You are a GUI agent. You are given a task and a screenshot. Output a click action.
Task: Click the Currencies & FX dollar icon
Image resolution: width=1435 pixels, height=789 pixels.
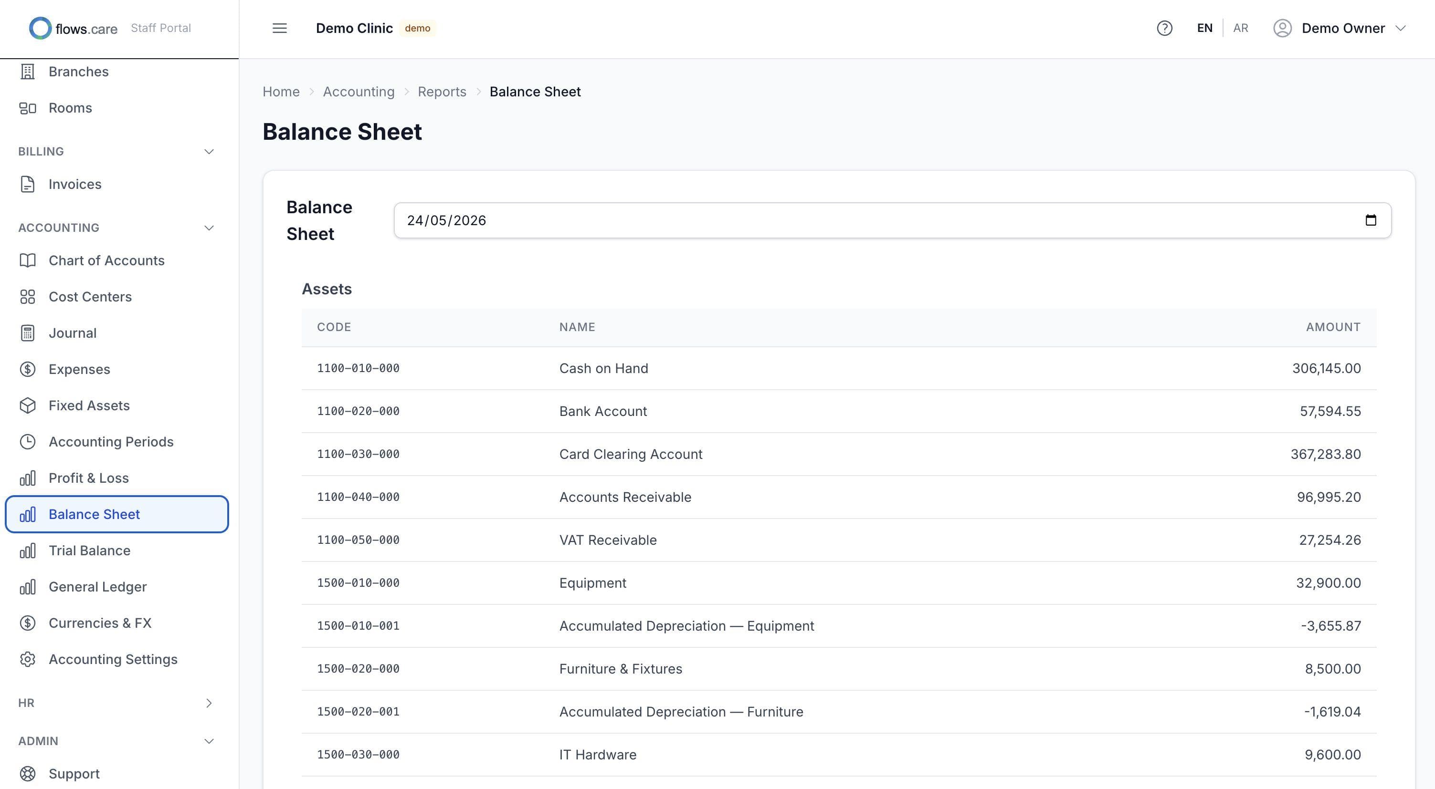[27, 623]
